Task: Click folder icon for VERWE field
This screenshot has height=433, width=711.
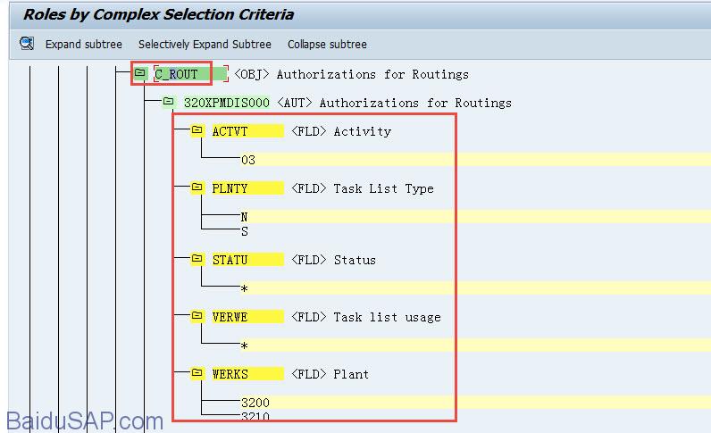Action: (197, 317)
